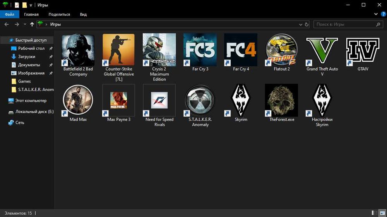The height and width of the screenshot is (217, 387).
Task: Select the Max Payne 3 shortcut
Action: [x=119, y=100]
